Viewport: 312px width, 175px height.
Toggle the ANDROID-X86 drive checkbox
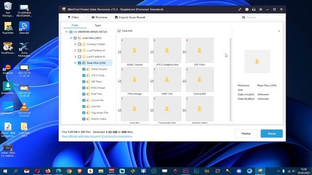tap(71, 32)
